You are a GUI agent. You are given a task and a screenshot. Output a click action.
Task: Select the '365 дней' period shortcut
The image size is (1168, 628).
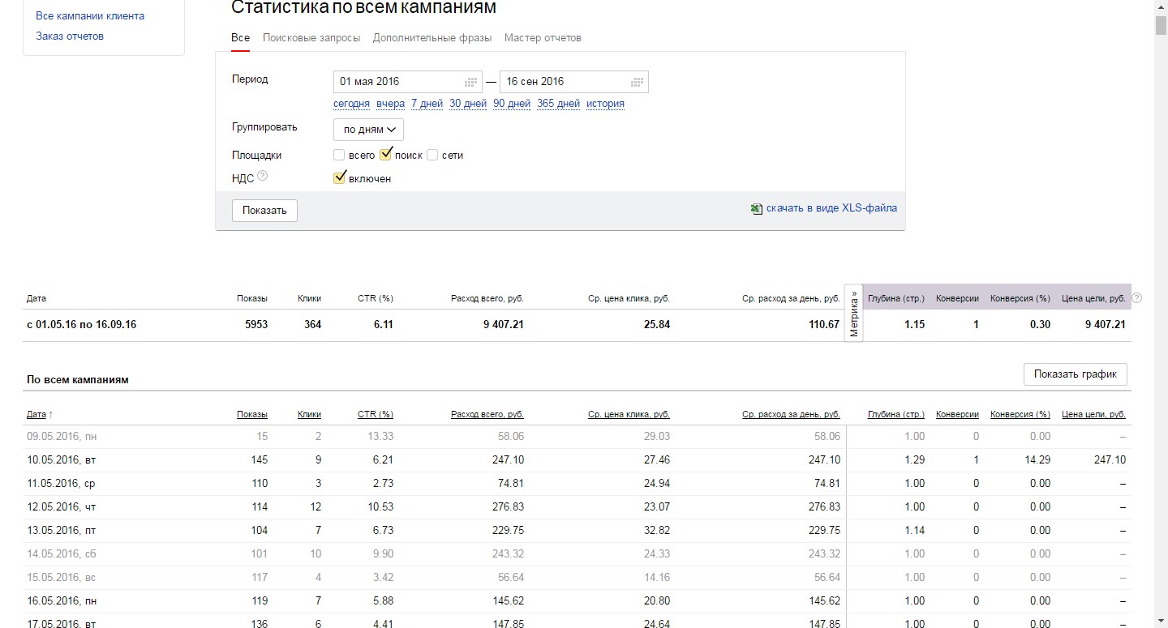(x=558, y=104)
